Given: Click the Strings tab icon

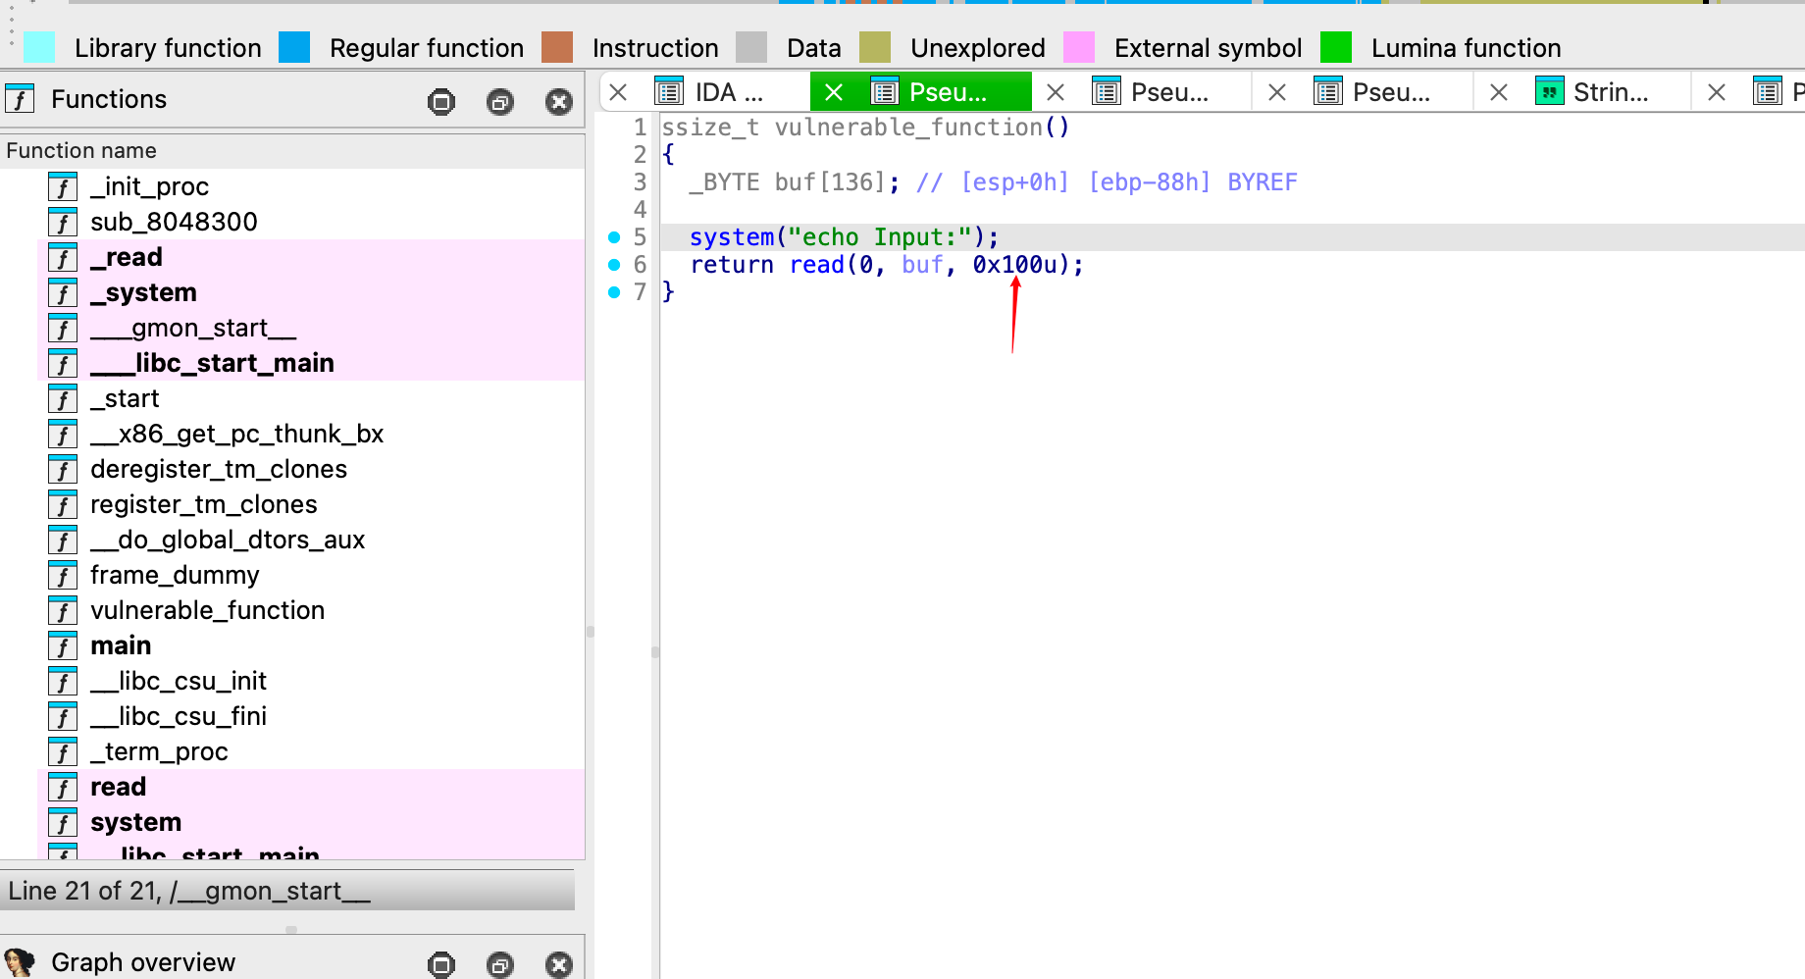Looking at the screenshot, I should click(1550, 92).
